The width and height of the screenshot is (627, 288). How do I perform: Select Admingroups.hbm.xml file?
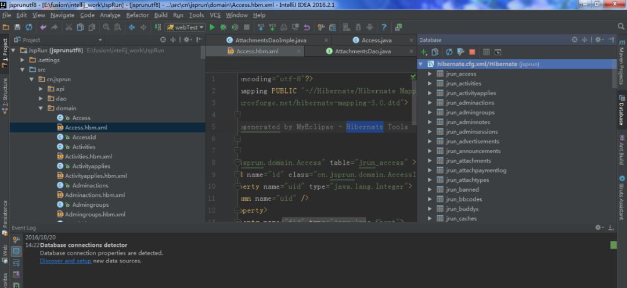coord(95,214)
